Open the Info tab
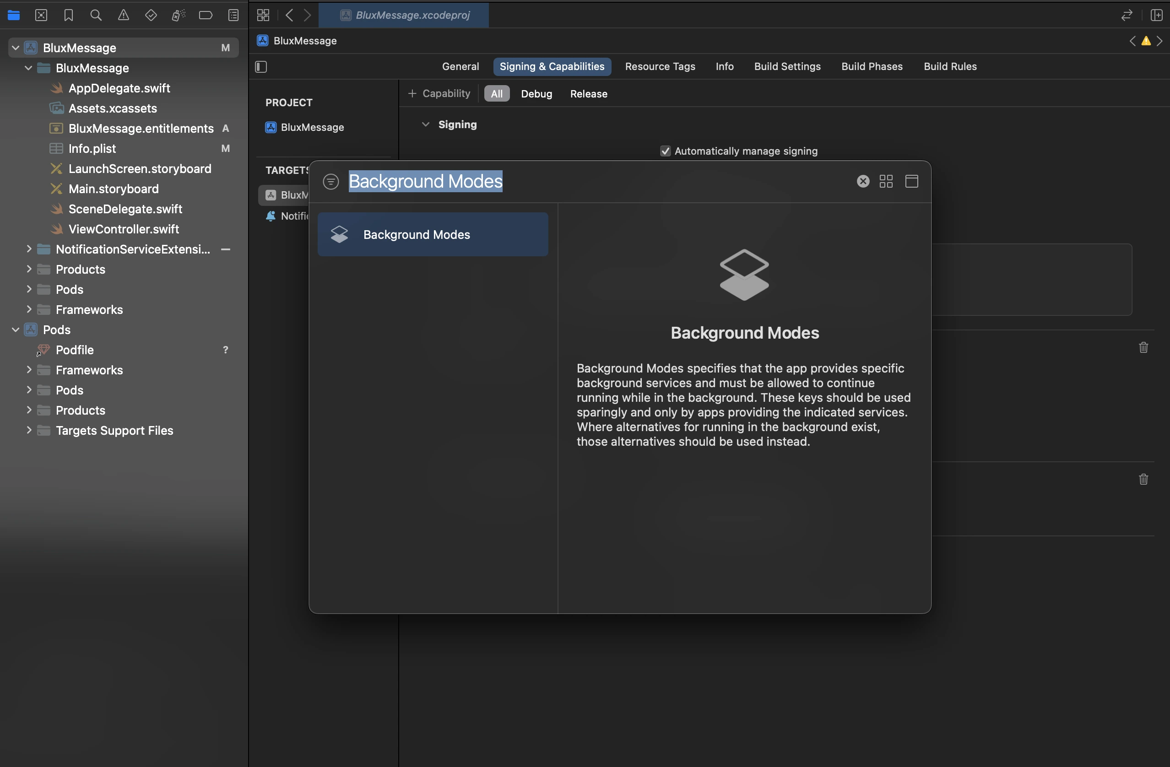 725,67
